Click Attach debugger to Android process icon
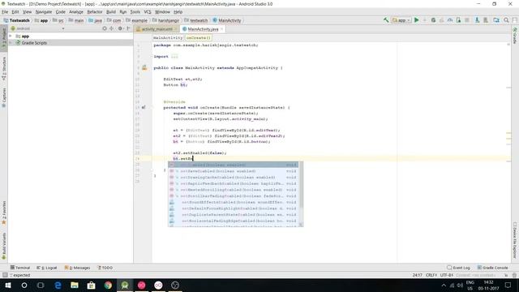This screenshot has height=292, width=519. point(458,20)
